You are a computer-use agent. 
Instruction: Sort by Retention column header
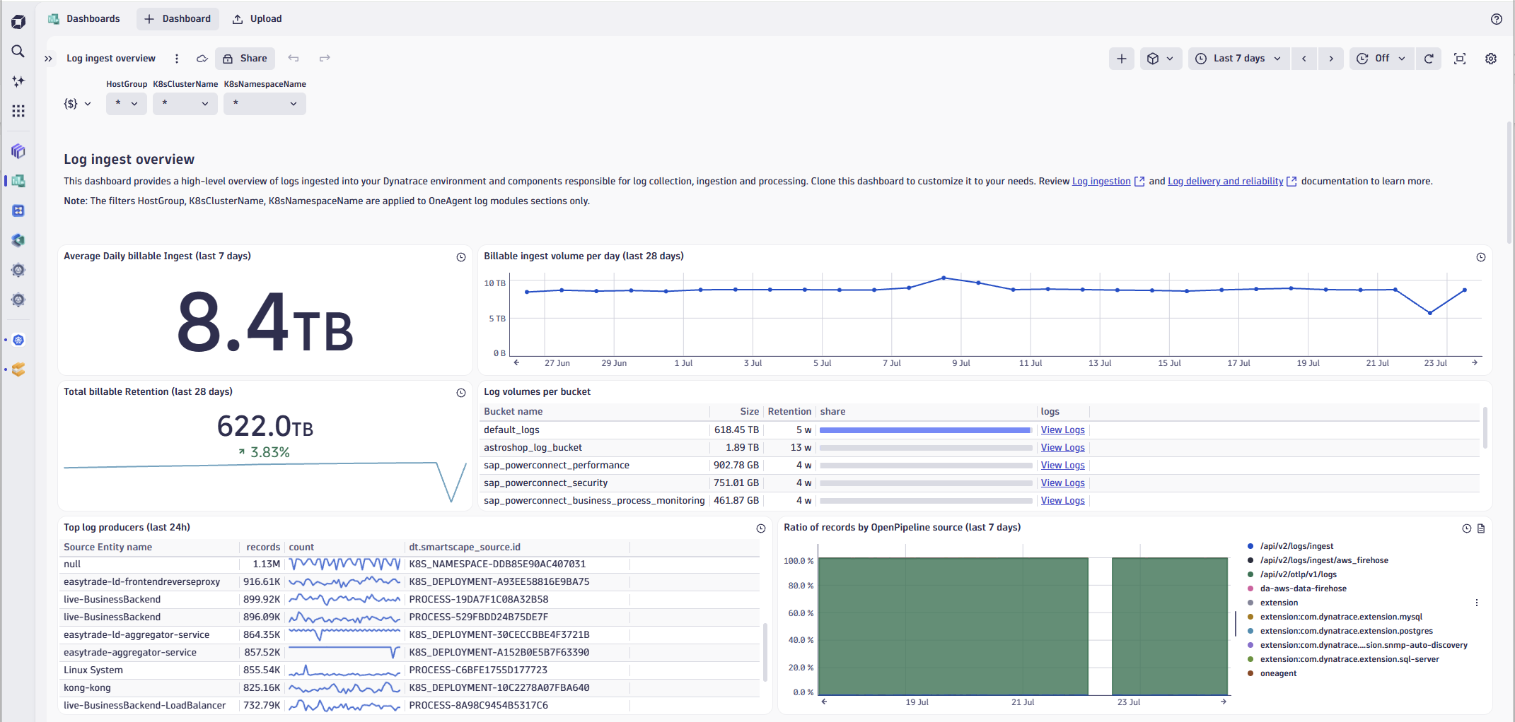[789, 412]
